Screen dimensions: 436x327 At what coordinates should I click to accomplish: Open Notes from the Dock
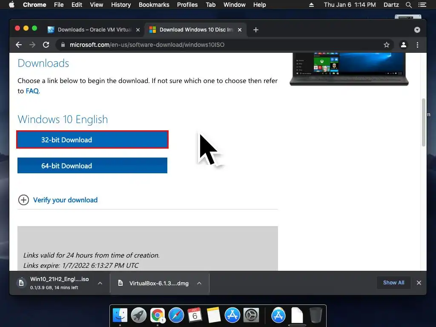[214, 316]
